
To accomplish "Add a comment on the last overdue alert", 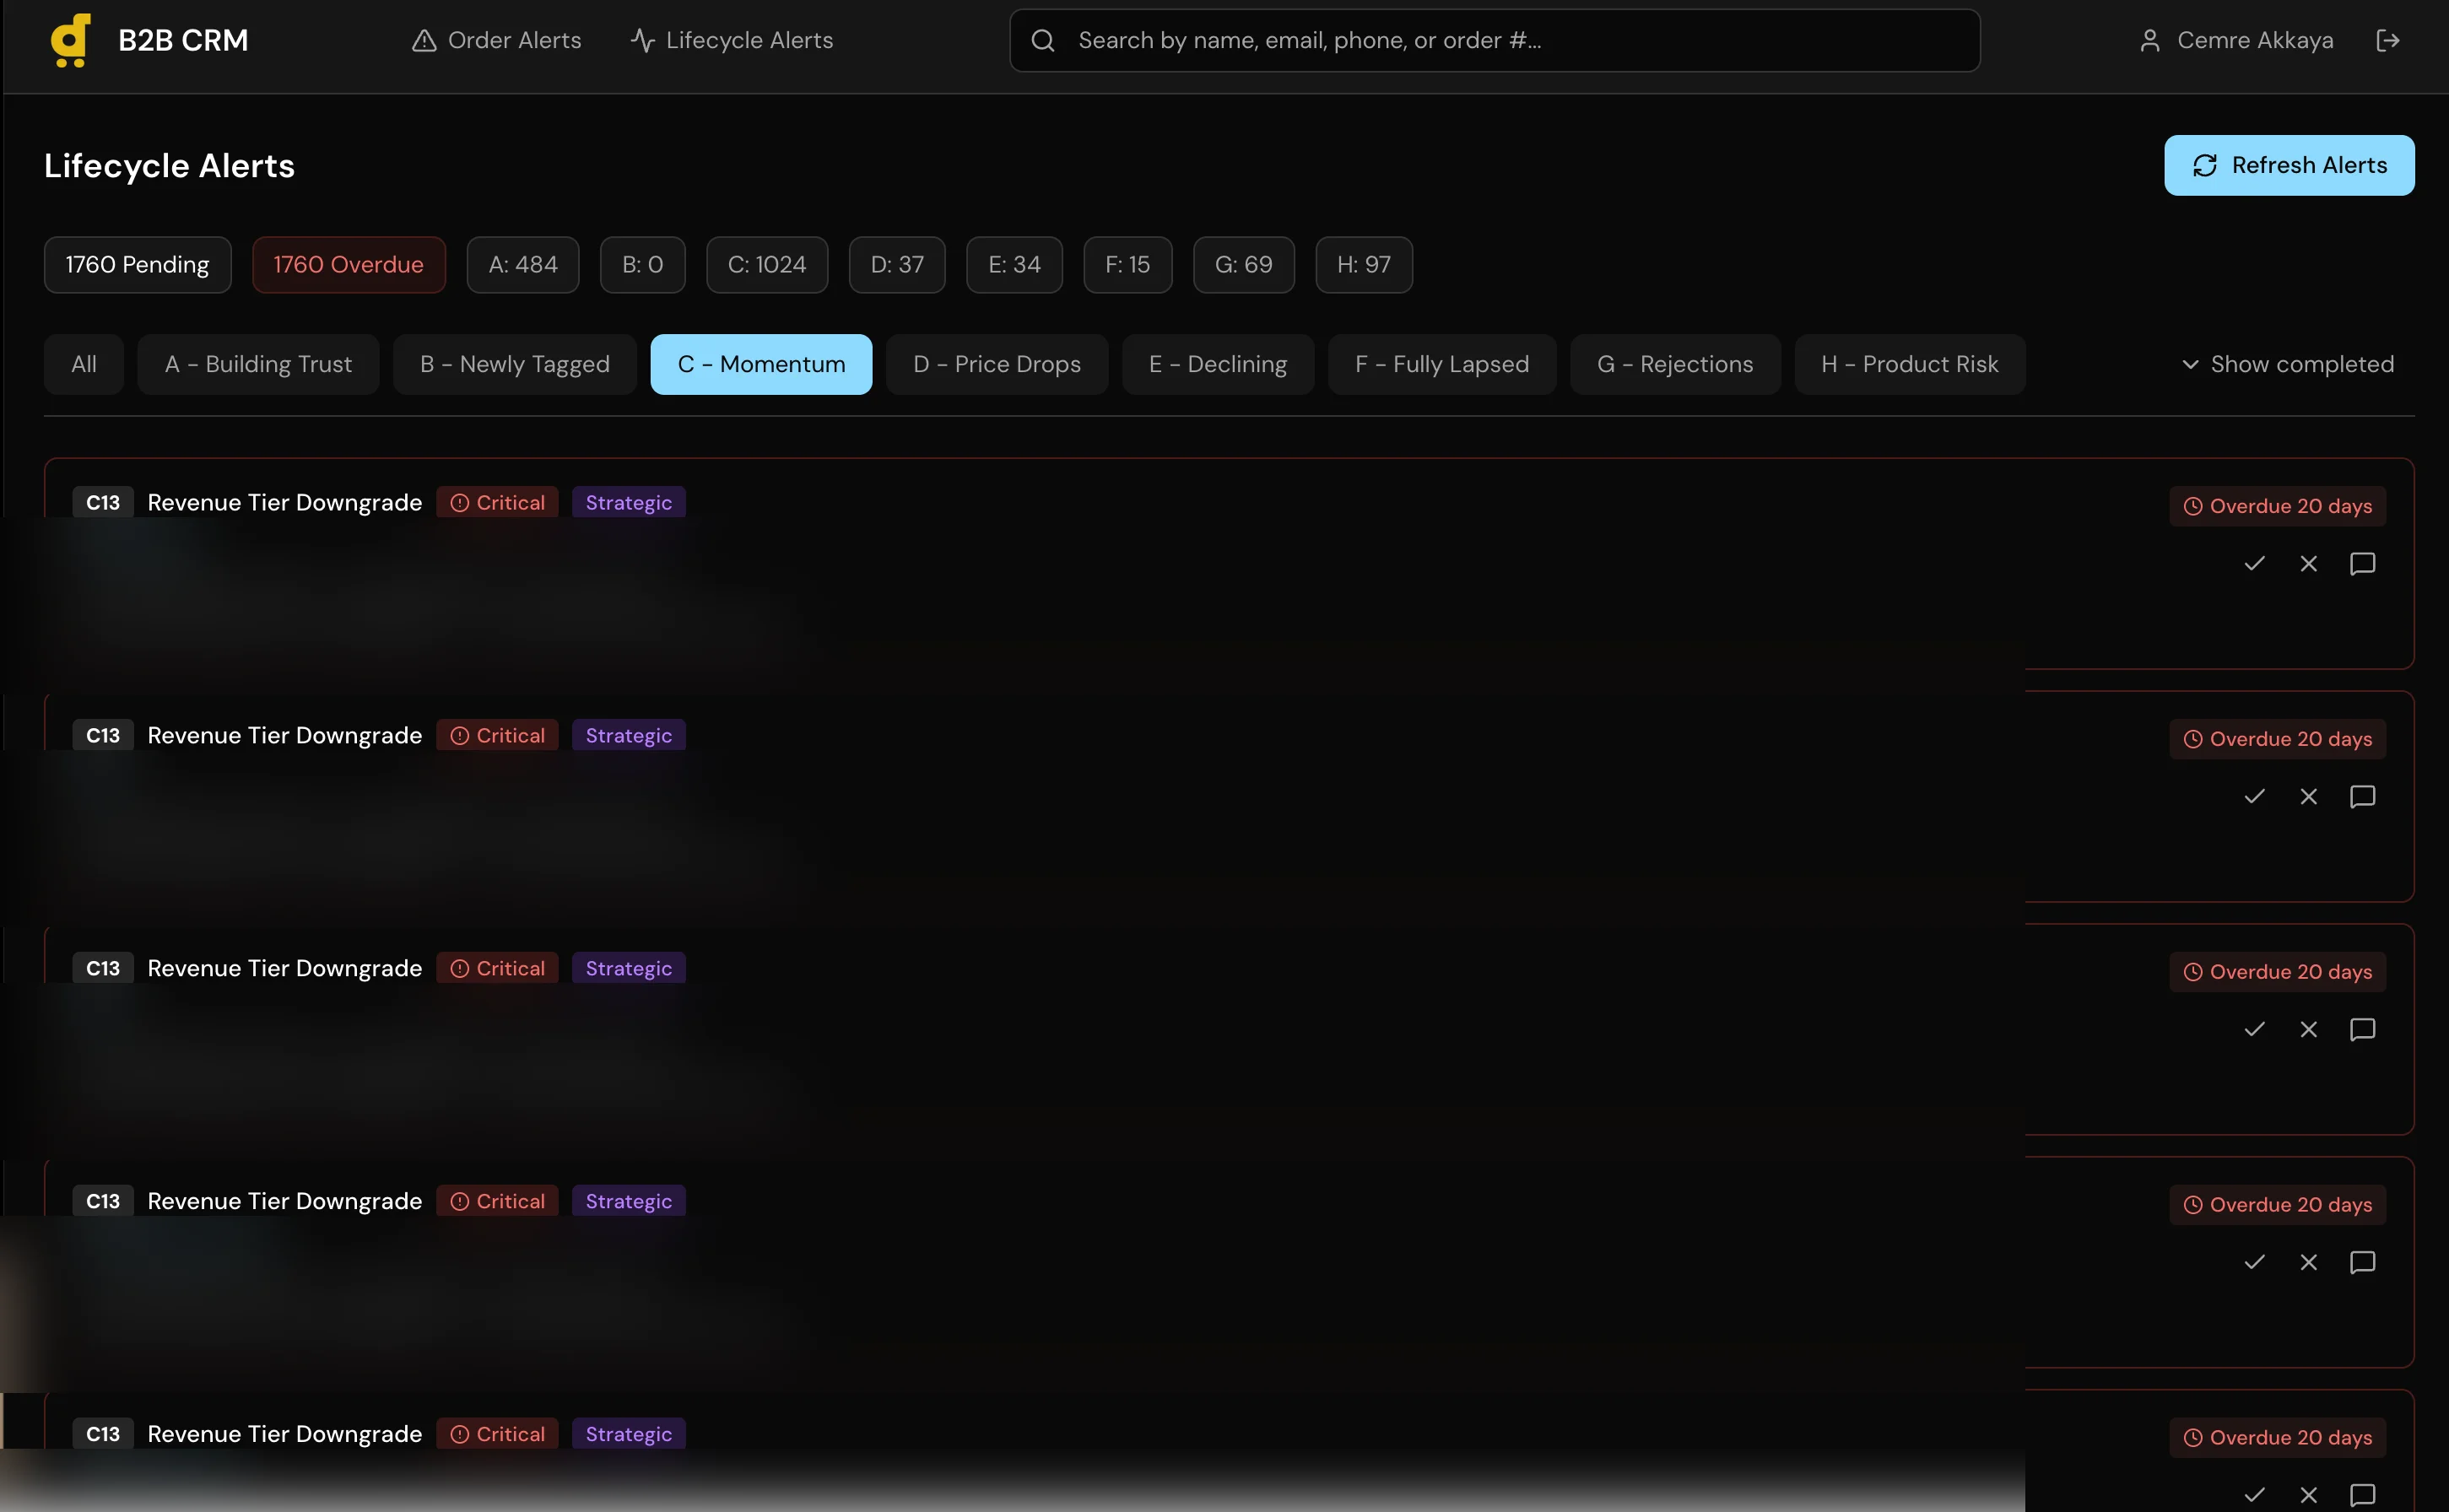I will pyautogui.click(x=2362, y=1495).
